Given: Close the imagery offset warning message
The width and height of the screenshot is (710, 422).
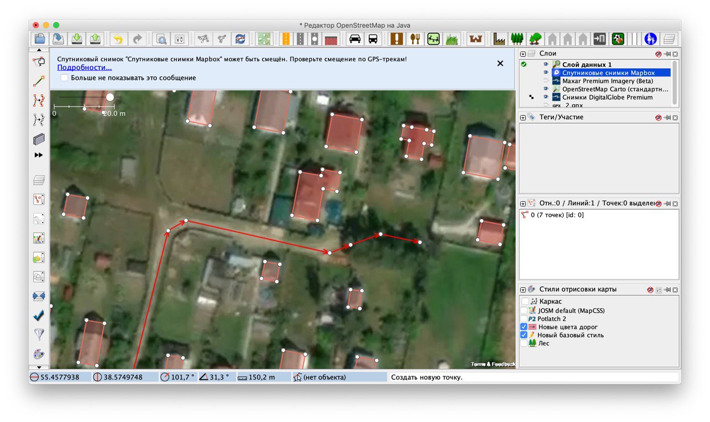Looking at the screenshot, I should [x=500, y=63].
